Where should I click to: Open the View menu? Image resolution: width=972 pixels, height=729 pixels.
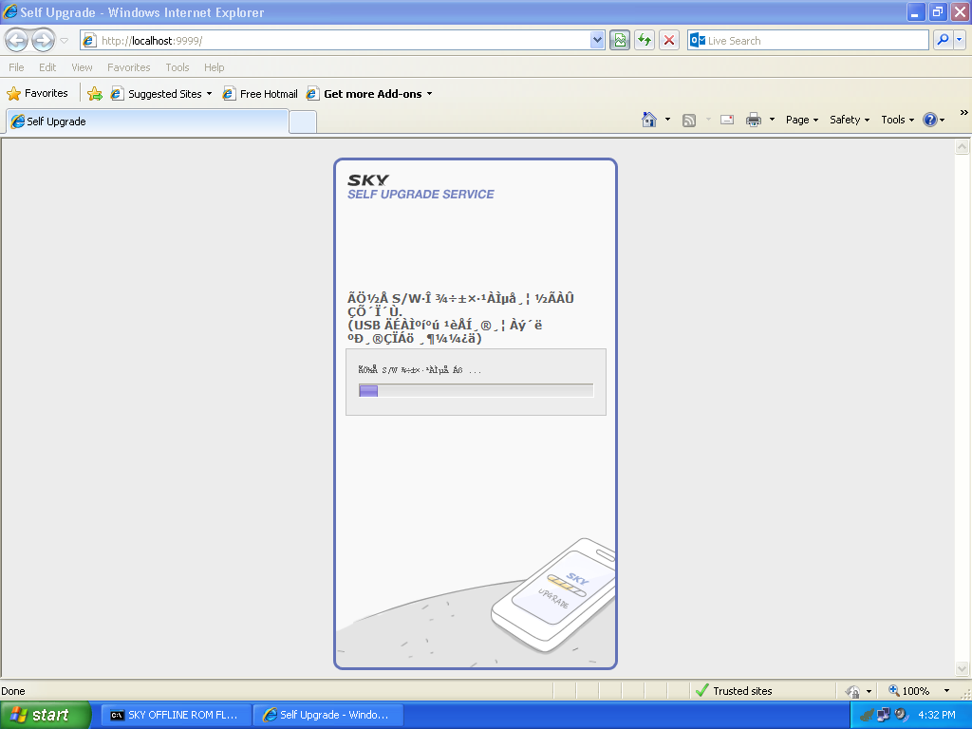point(82,67)
